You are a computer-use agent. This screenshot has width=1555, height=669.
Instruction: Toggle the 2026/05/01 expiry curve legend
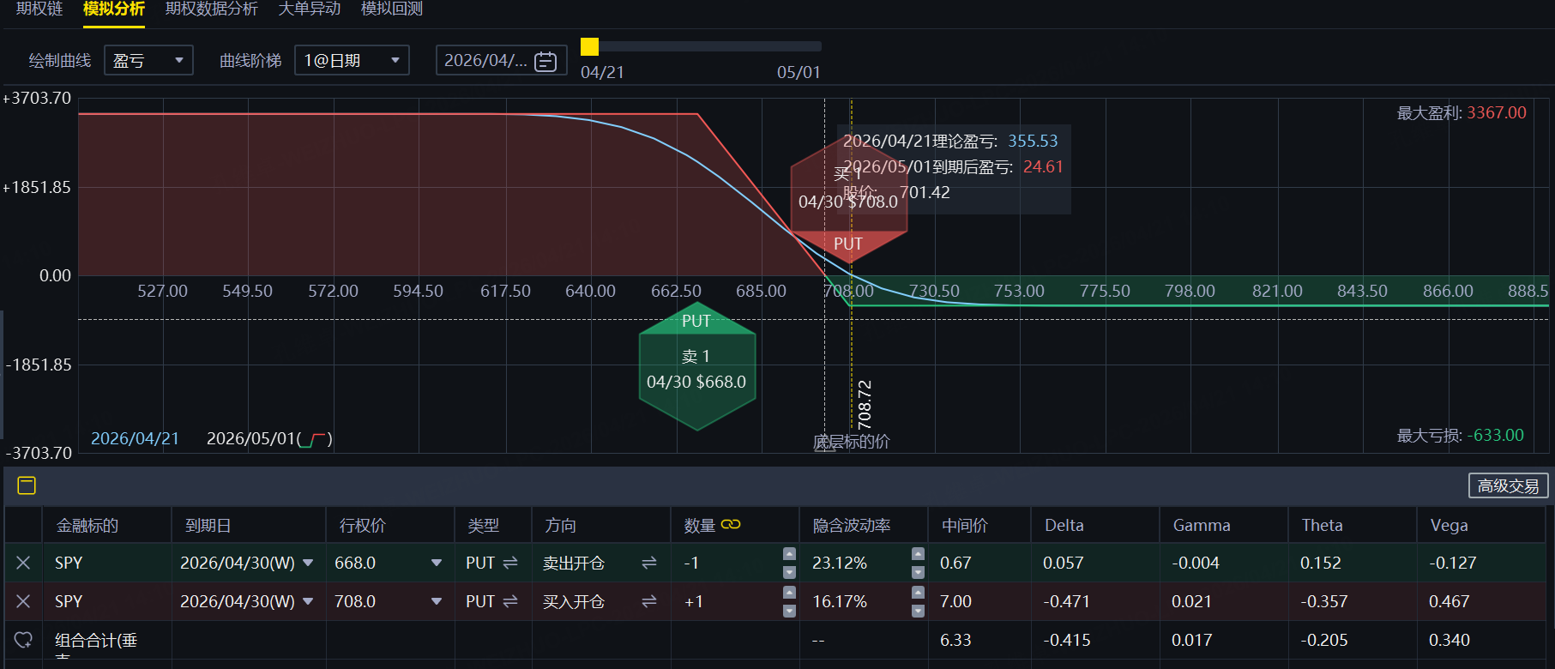click(269, 438)
